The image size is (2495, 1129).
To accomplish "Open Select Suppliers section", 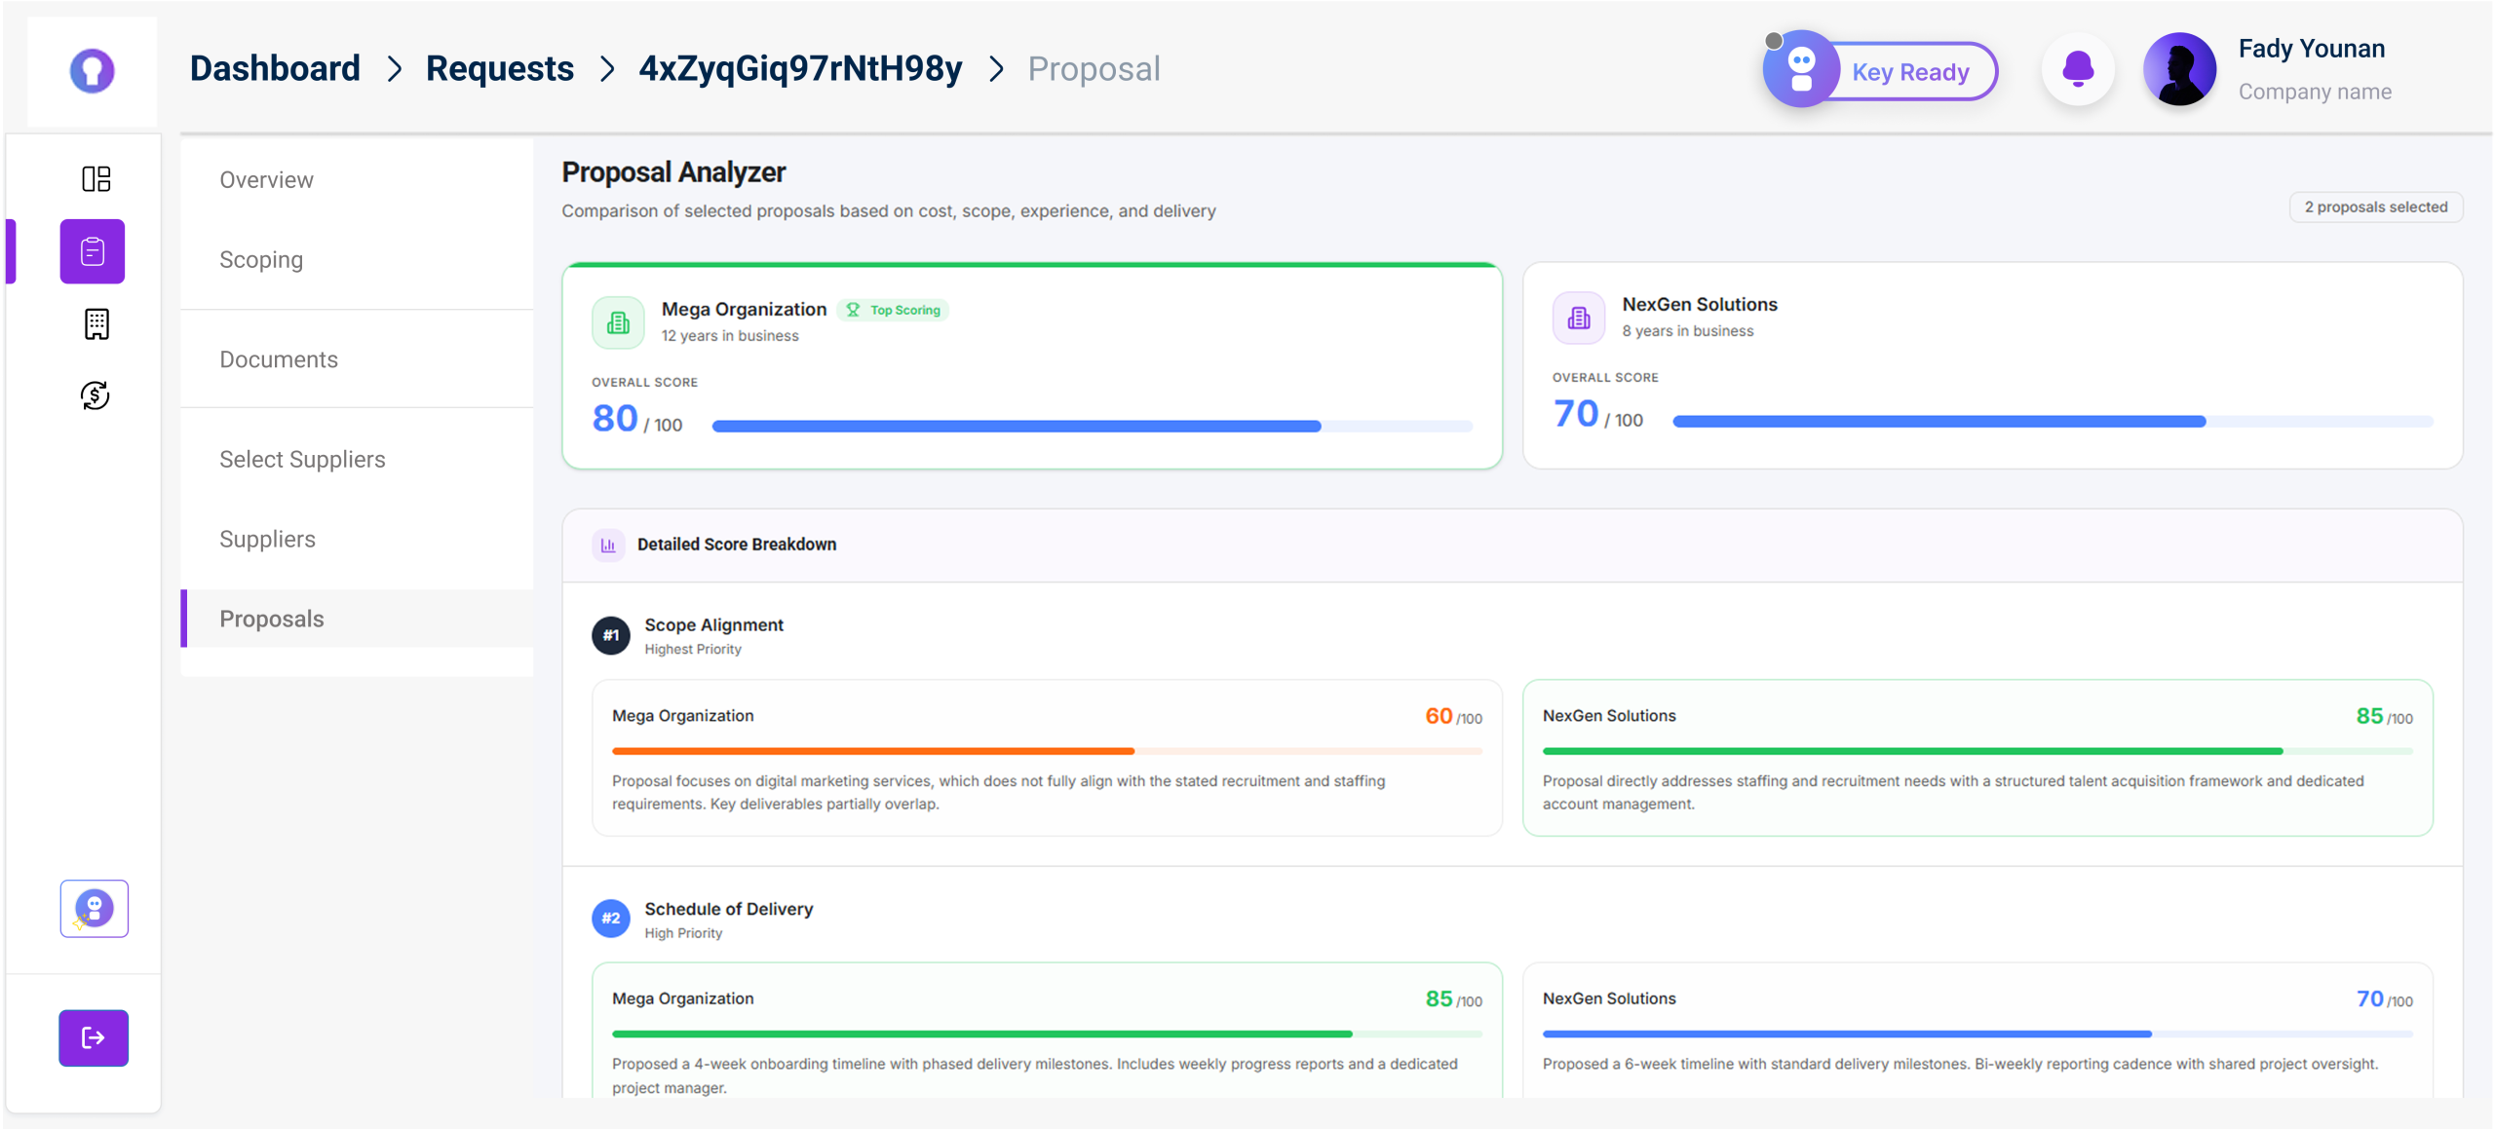I will tap(302, 459).
